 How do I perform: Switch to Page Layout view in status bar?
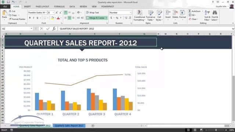tap(195, 130)
